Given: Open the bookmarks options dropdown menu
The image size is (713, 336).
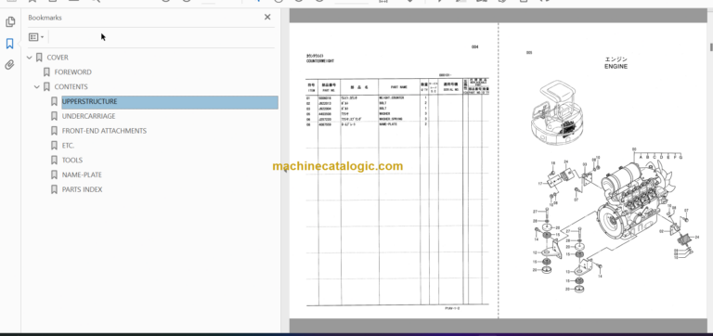Looking at the screenshot, I should (x=36, y=37).
